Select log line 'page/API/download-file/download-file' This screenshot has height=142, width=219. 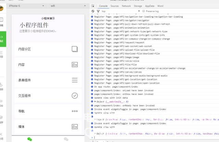click(127, 53)
